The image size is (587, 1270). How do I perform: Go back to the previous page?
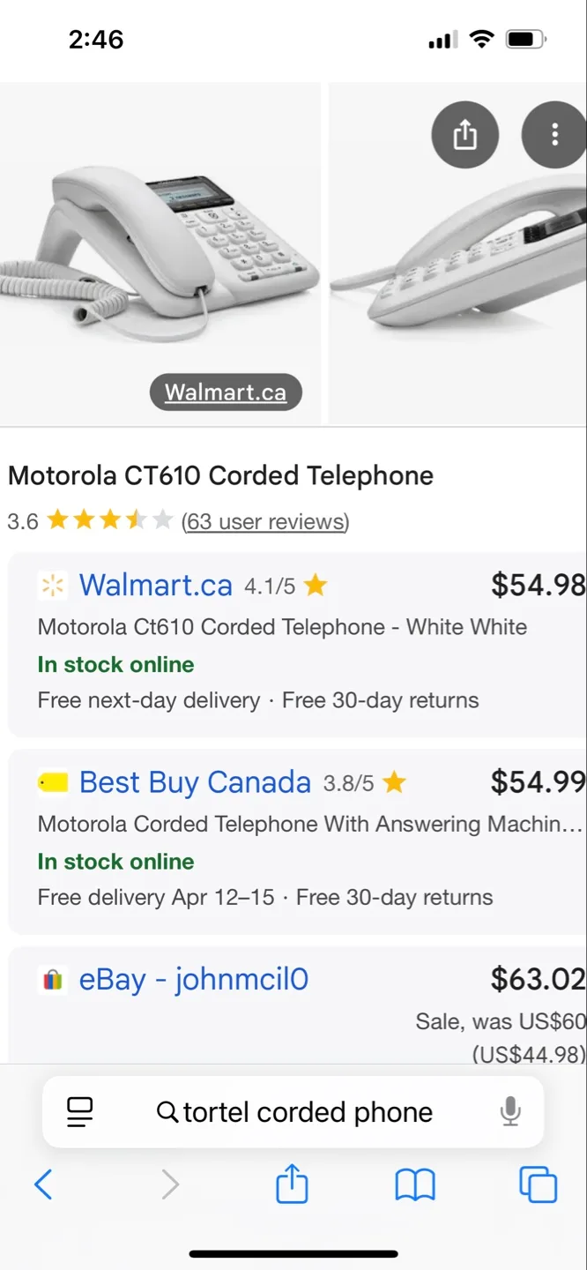(x=43, y=1184)
